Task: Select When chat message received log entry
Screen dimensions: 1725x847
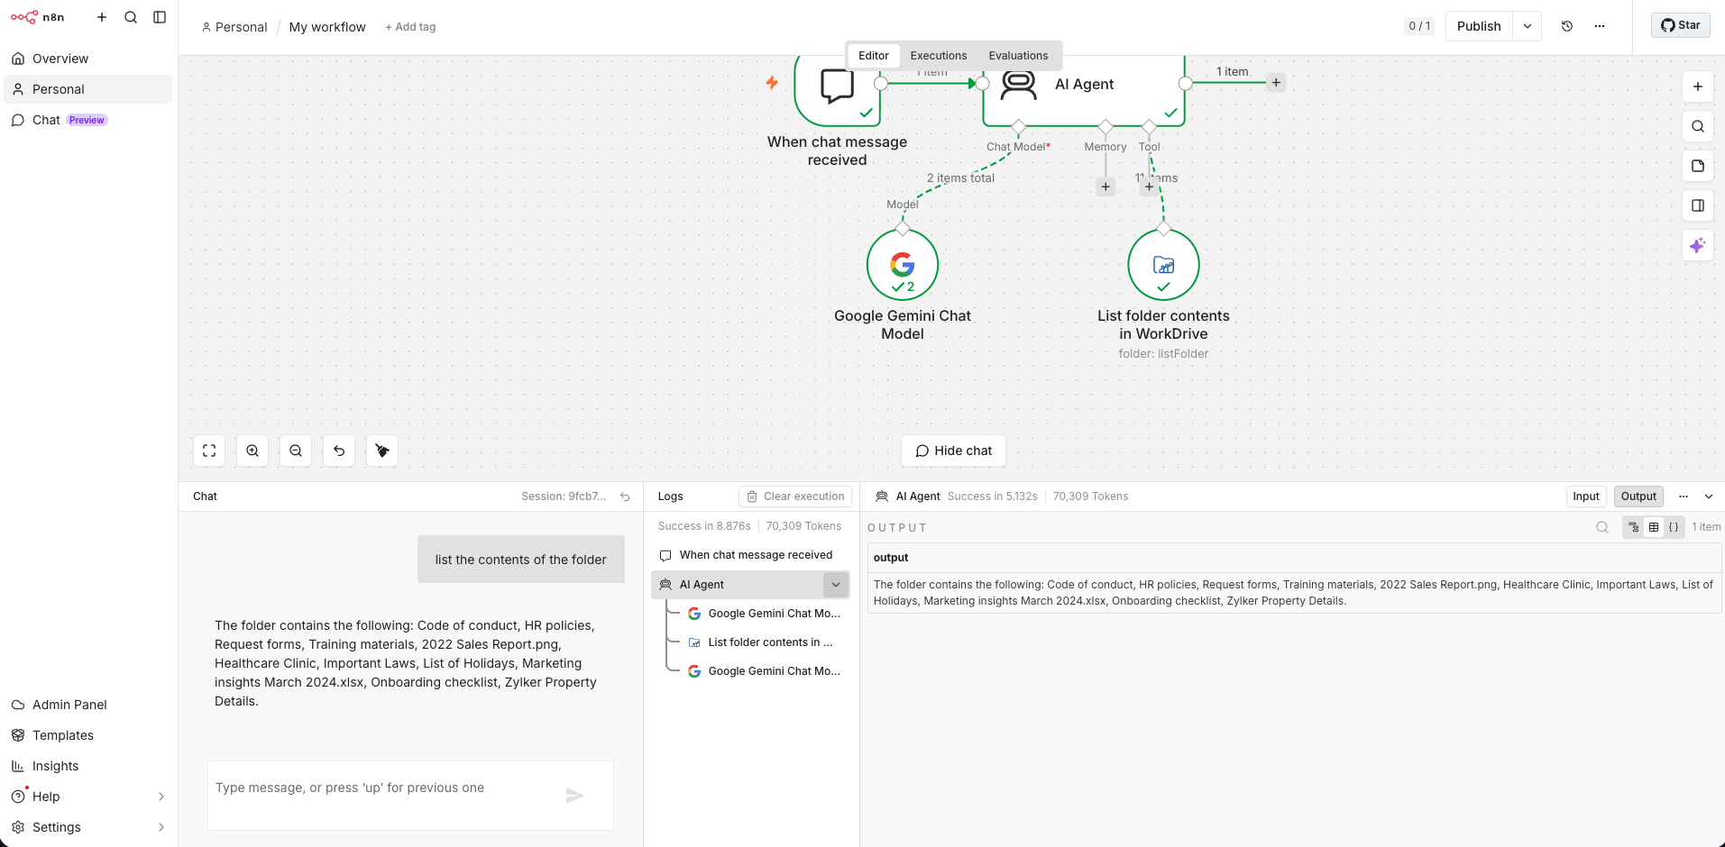Action: coord(750,555)
